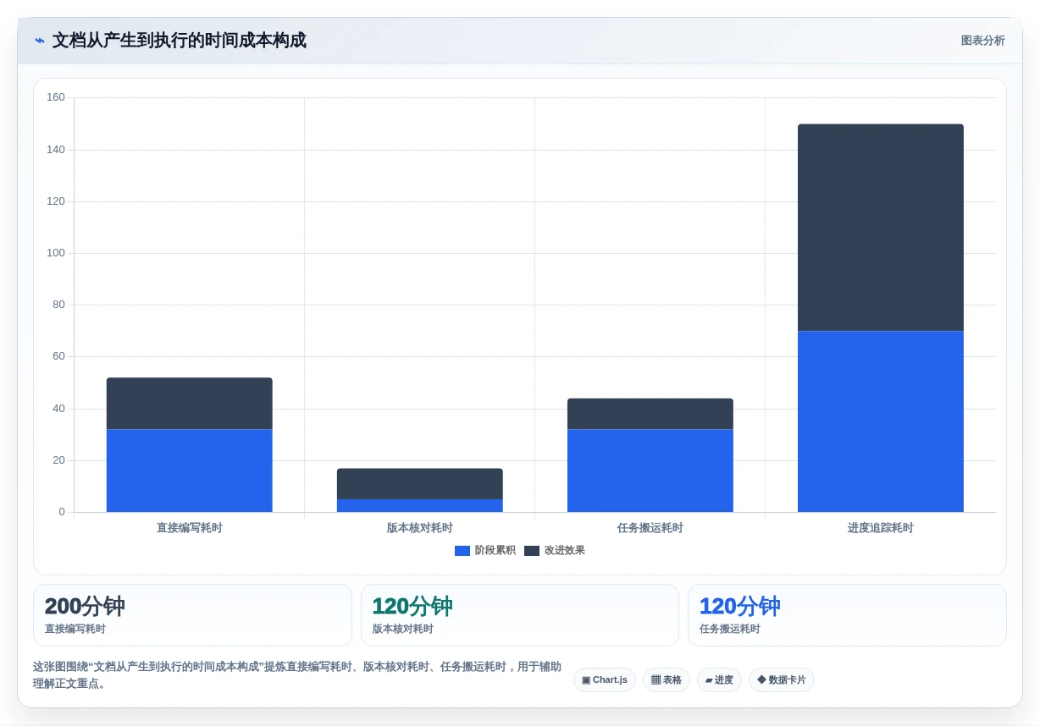Click the blue bar segment for 进度追踪耗时
The height and width of the screenshot is (726, 1040).
coord(881,421)
